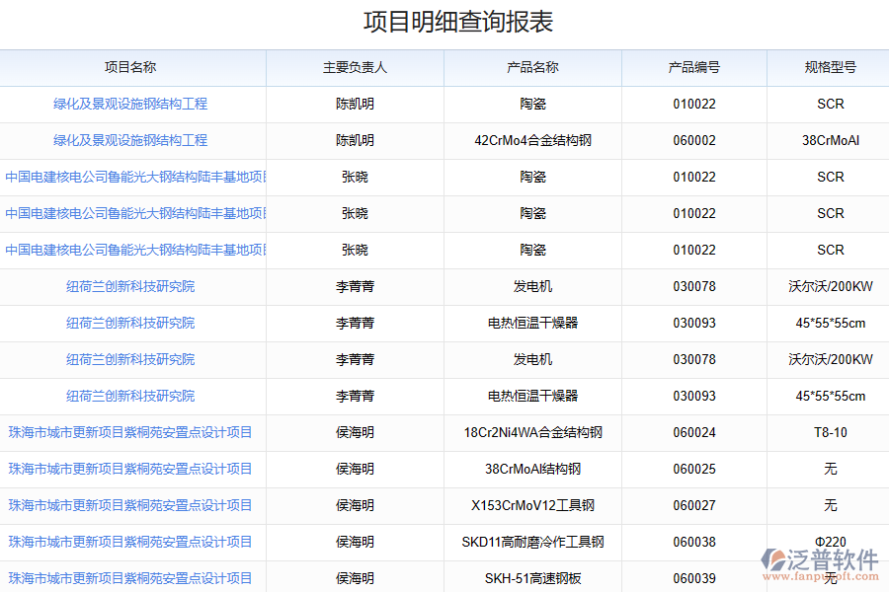Click the Φ220 specification cell

point(830,542)
